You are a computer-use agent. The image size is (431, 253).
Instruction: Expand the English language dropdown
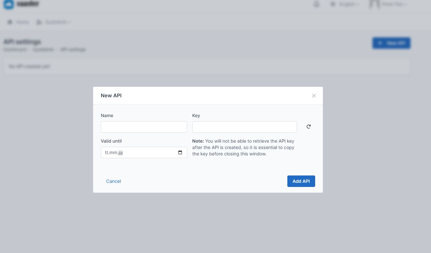pyautogui.click(x=349, y=4)
